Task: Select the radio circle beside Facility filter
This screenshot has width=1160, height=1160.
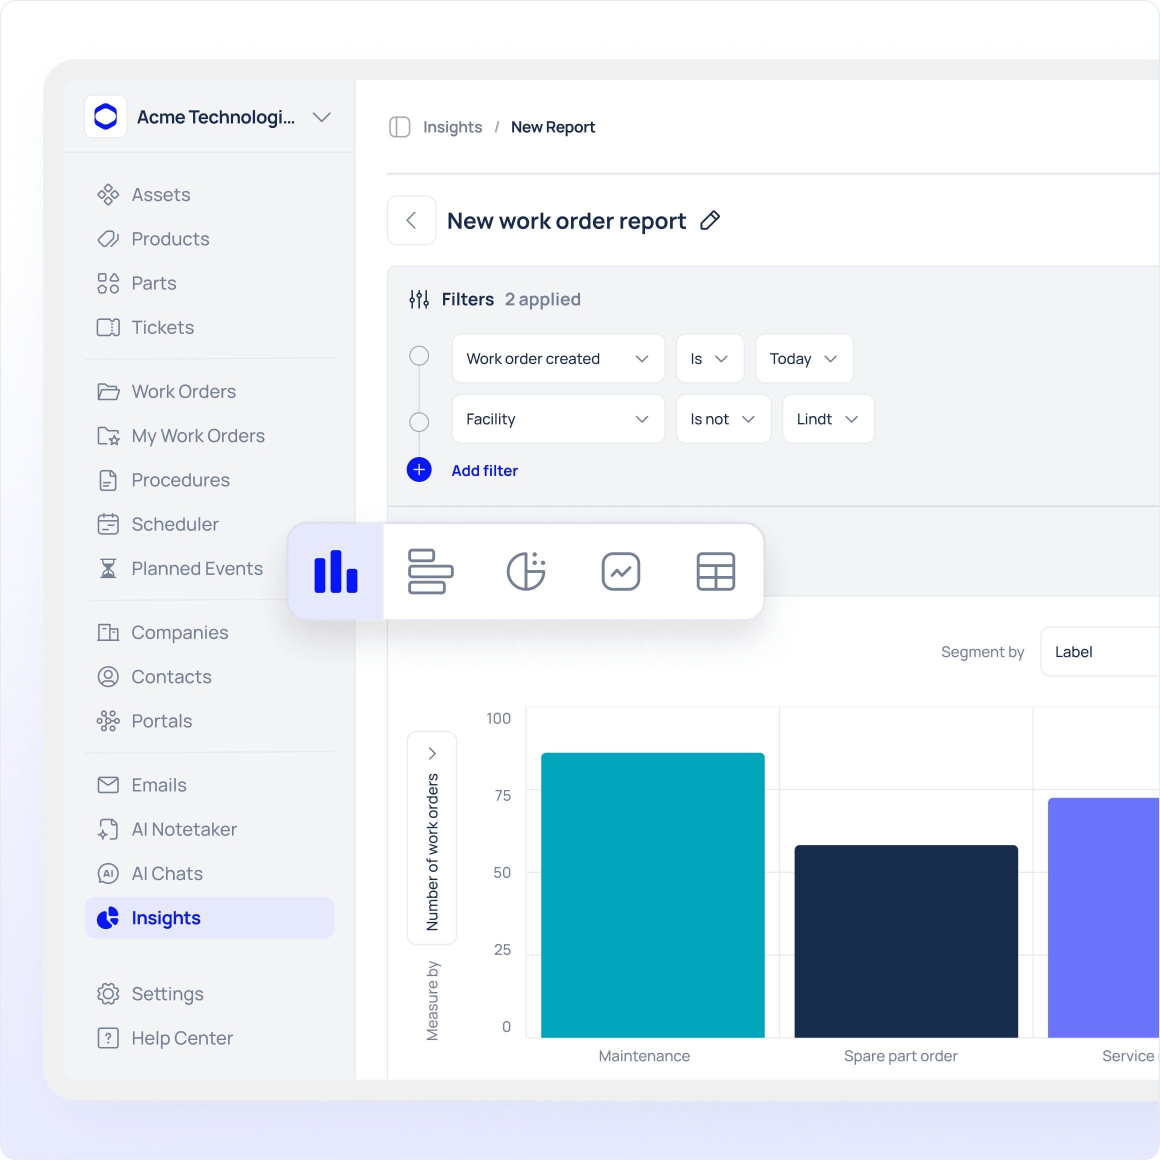Action: click(419, 421)
